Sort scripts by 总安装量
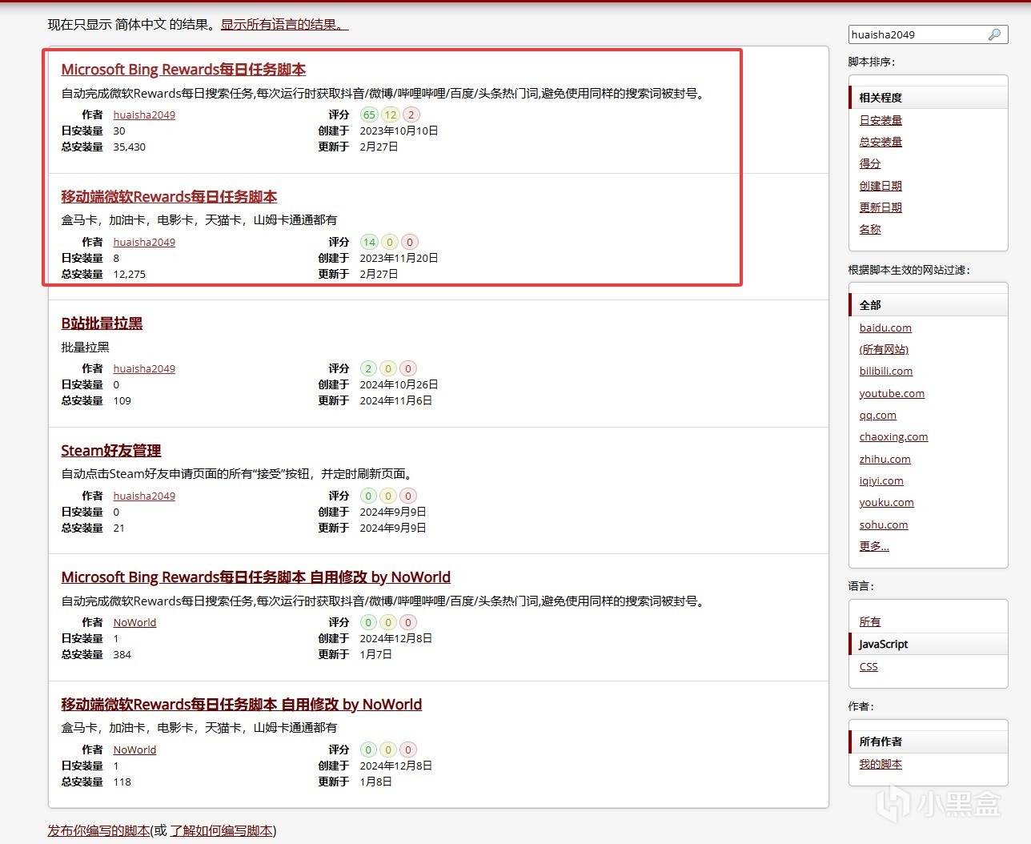The image size is (1031, 844). point(881,142)
